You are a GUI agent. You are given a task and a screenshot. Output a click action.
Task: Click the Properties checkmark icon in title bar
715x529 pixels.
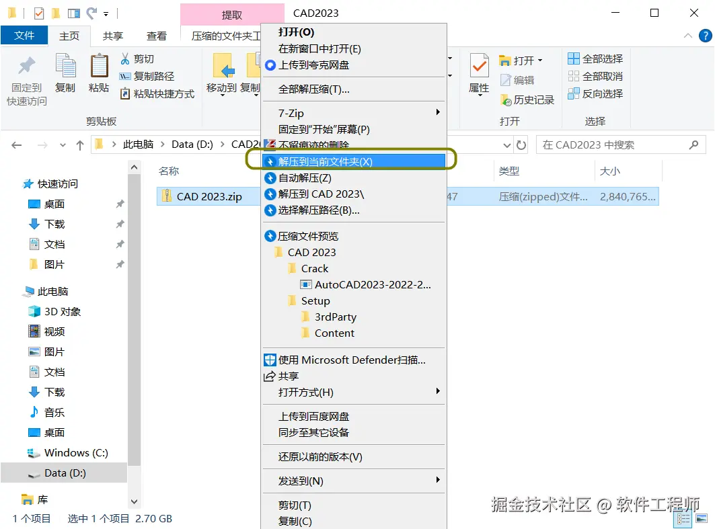pyautogui.click(x=39, y=13)
